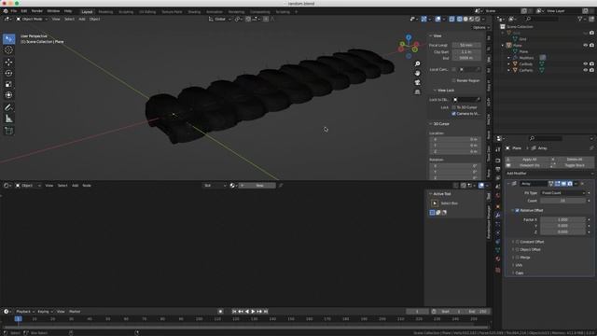Viewport: 597px width, 336px height.
Task: Open the Object Mode dropdown
Action: pyautogui.click(x=32, y=19)
